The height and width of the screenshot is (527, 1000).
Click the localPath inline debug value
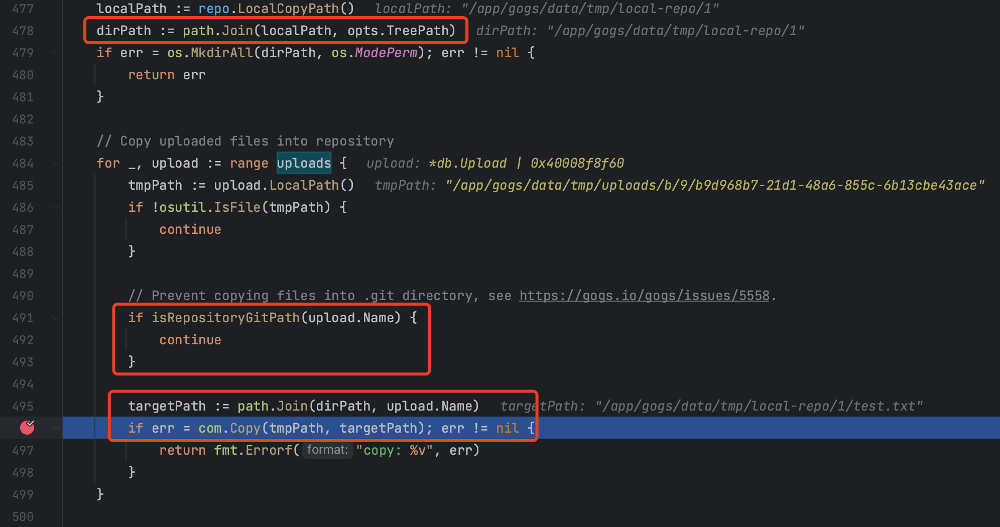coord(547,9)
